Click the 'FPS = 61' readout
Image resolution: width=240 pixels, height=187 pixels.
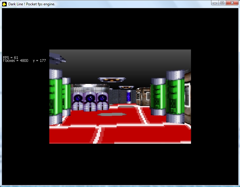pyautogui.click(x=11, y=57)
